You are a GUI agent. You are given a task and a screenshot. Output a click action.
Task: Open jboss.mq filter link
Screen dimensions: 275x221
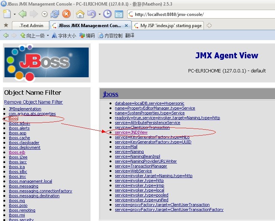pos(17,201)
